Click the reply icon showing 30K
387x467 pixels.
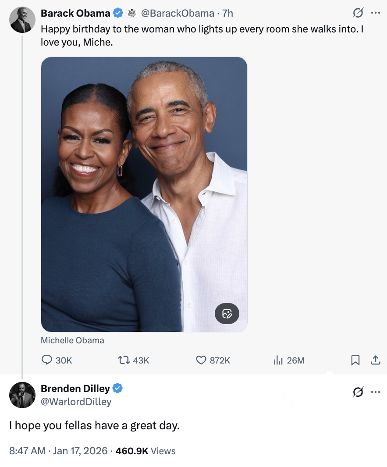pyautogui.click(x=47, y=360)
